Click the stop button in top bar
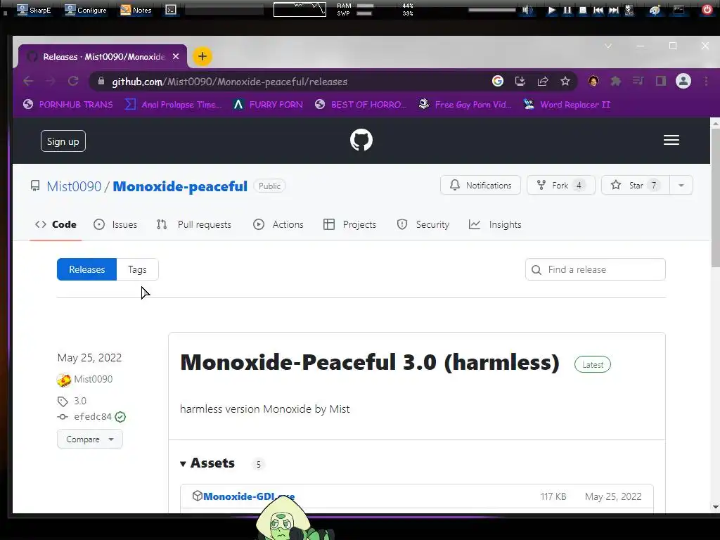This screenshot has height=540, width=720. click(582, 10)
